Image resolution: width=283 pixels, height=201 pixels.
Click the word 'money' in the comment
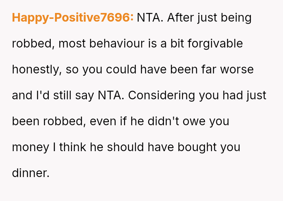click(31, 148)
